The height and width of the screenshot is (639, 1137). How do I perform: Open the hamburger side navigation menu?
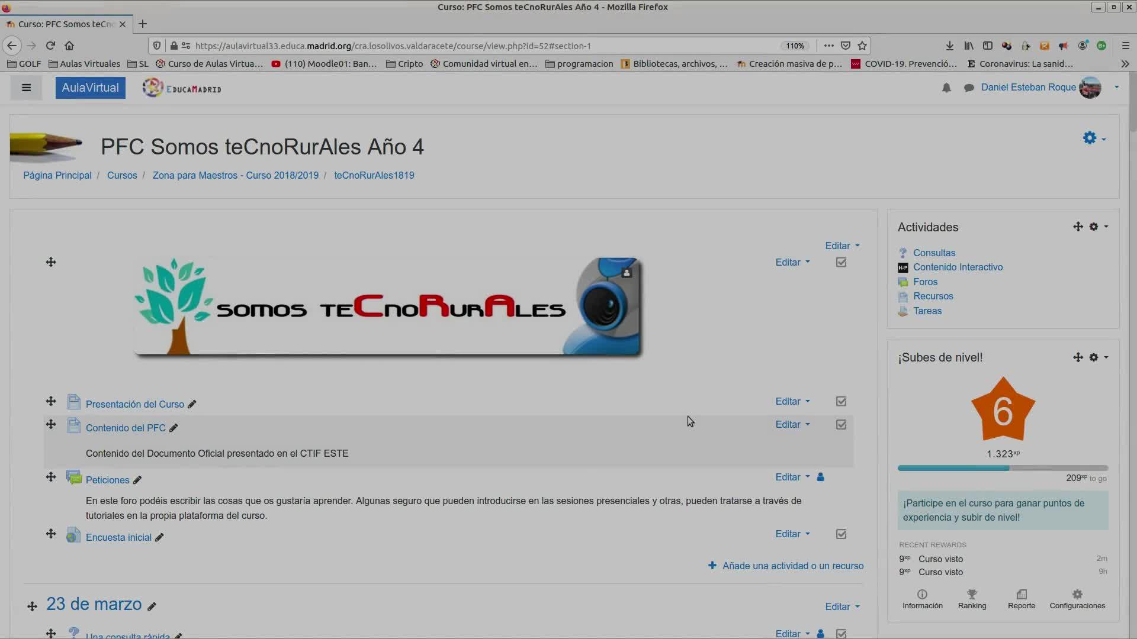[x=26, y=88]
